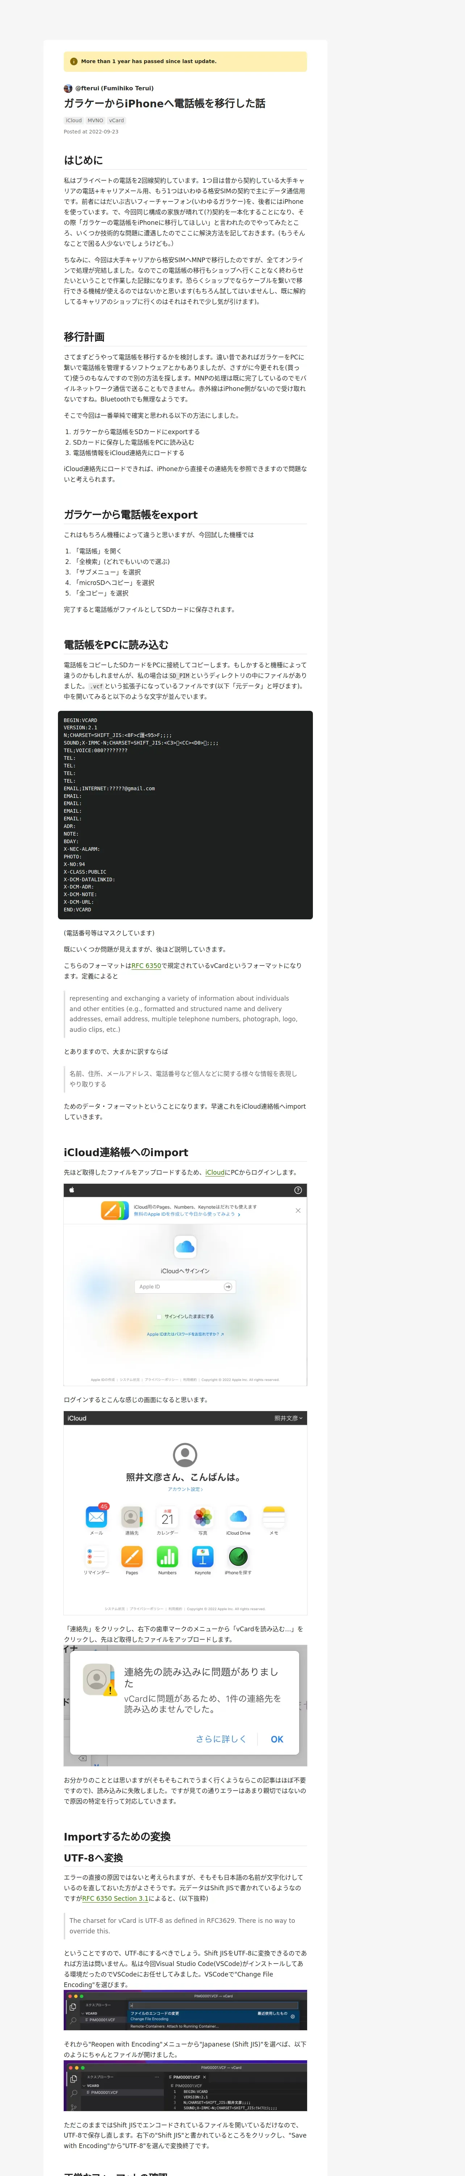Screen dimensions: 465x2176
Task: Click the heading iCloud連絡帳へのimport
Action: click(126, 1152)
